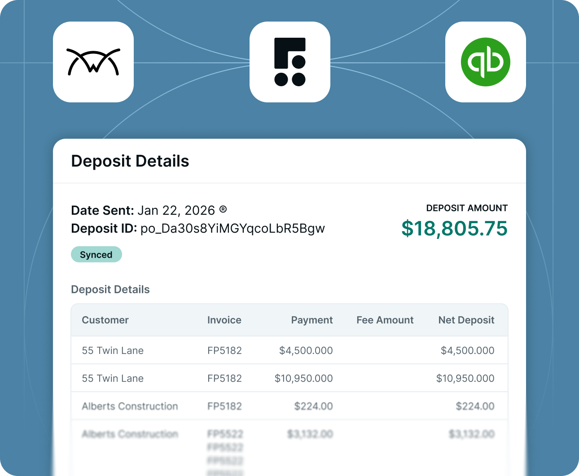Click the Net Deposit column header
The height and width of the screenshot is (476, 579).
[x=466, y=320]
